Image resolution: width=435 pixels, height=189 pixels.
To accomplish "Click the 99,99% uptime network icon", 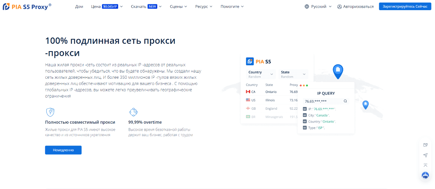I will point(133,112).
